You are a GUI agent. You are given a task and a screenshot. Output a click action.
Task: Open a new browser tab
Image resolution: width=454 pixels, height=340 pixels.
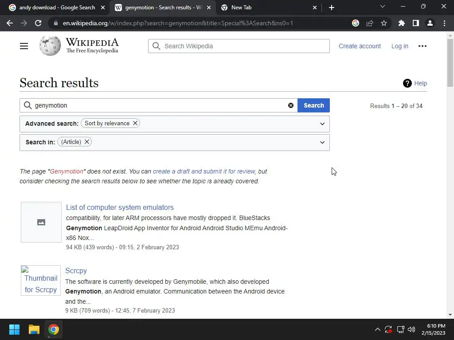click(x=332, y=8)
